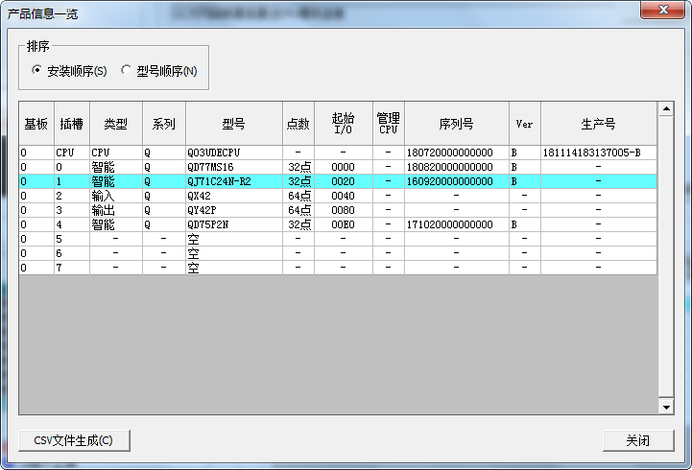The width and height of the screenshot is (692, 470).
Task: Click the 关闭 button
Action: coord(637,440)
